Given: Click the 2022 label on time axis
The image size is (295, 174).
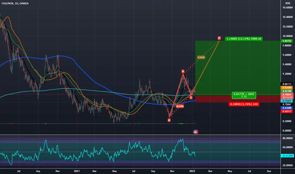Looking at the screenshot, I should (192, 171).
